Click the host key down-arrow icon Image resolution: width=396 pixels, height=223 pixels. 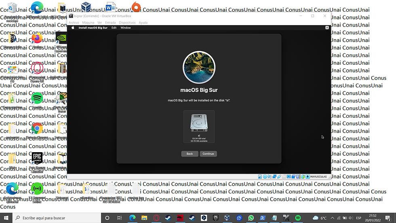tap(308, 176)
